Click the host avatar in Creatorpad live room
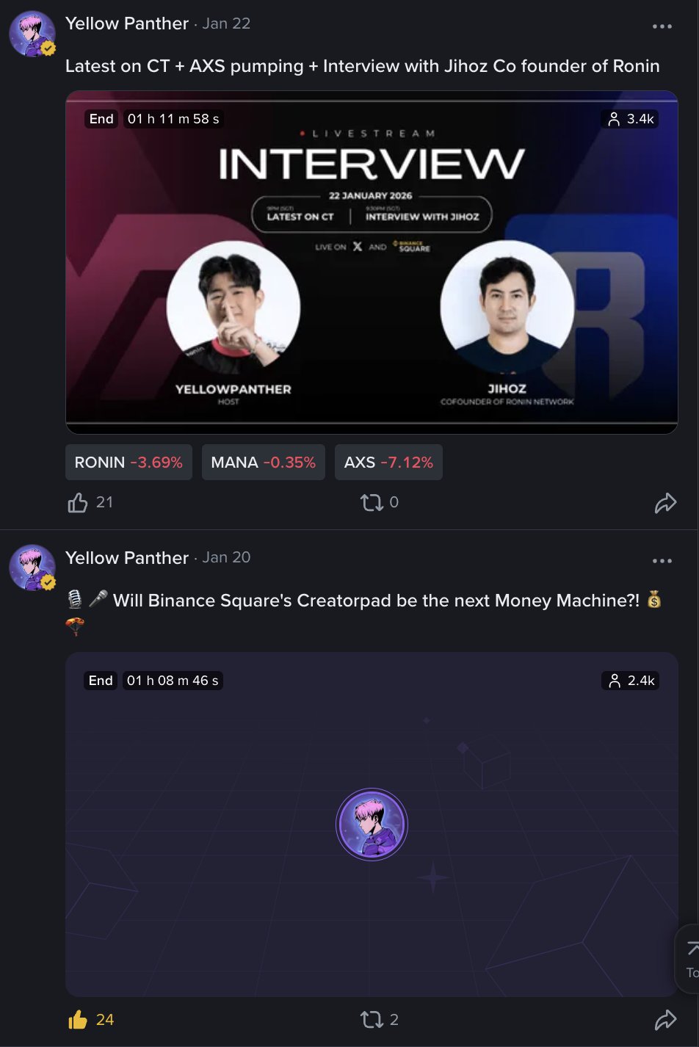 (x=372, y=825)
